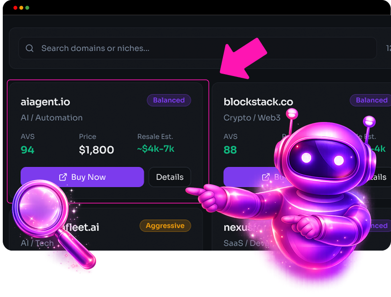The height and width of the screenshot is (297, 391).
Task: Select the Balanced badge on the aiagent.io card
Action: click(169, 100)
